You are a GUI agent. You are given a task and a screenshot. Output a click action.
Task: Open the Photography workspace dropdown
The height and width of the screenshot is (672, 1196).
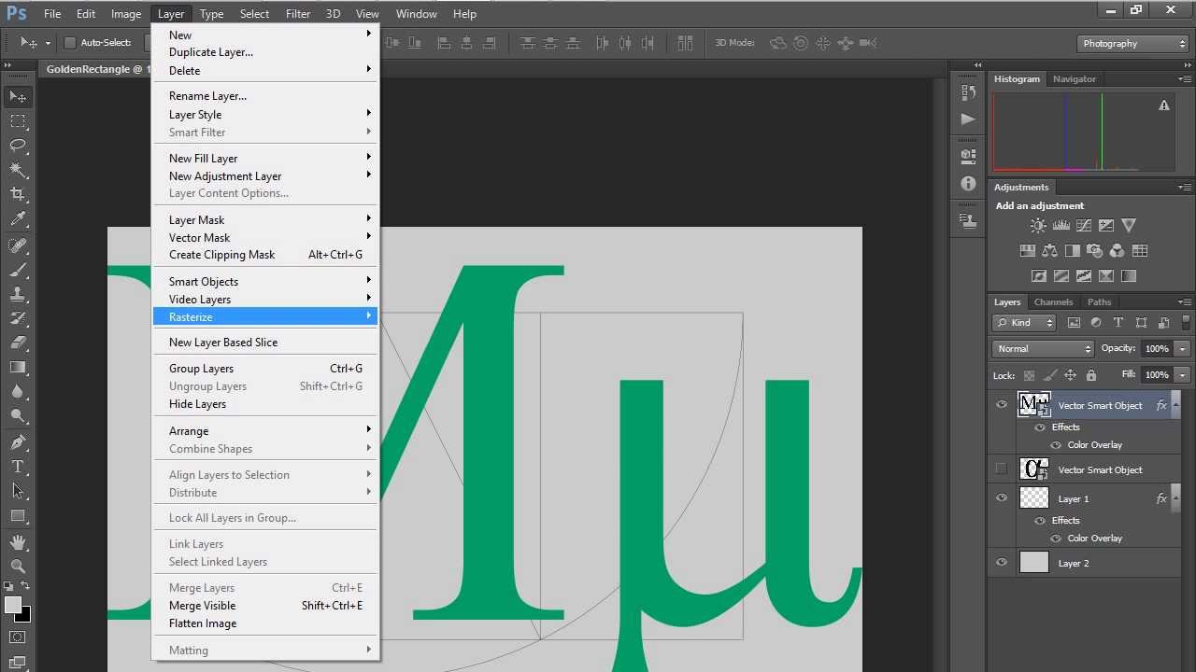tap(1133, 43)
